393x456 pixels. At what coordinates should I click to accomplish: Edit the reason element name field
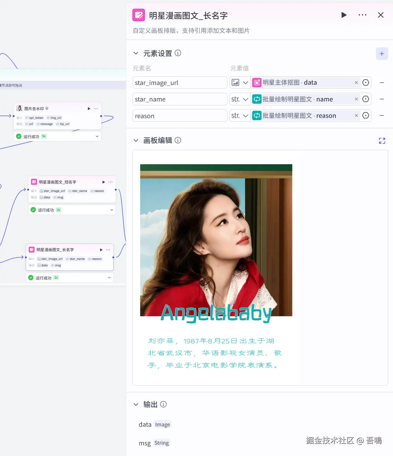click(x=180, y=116)
